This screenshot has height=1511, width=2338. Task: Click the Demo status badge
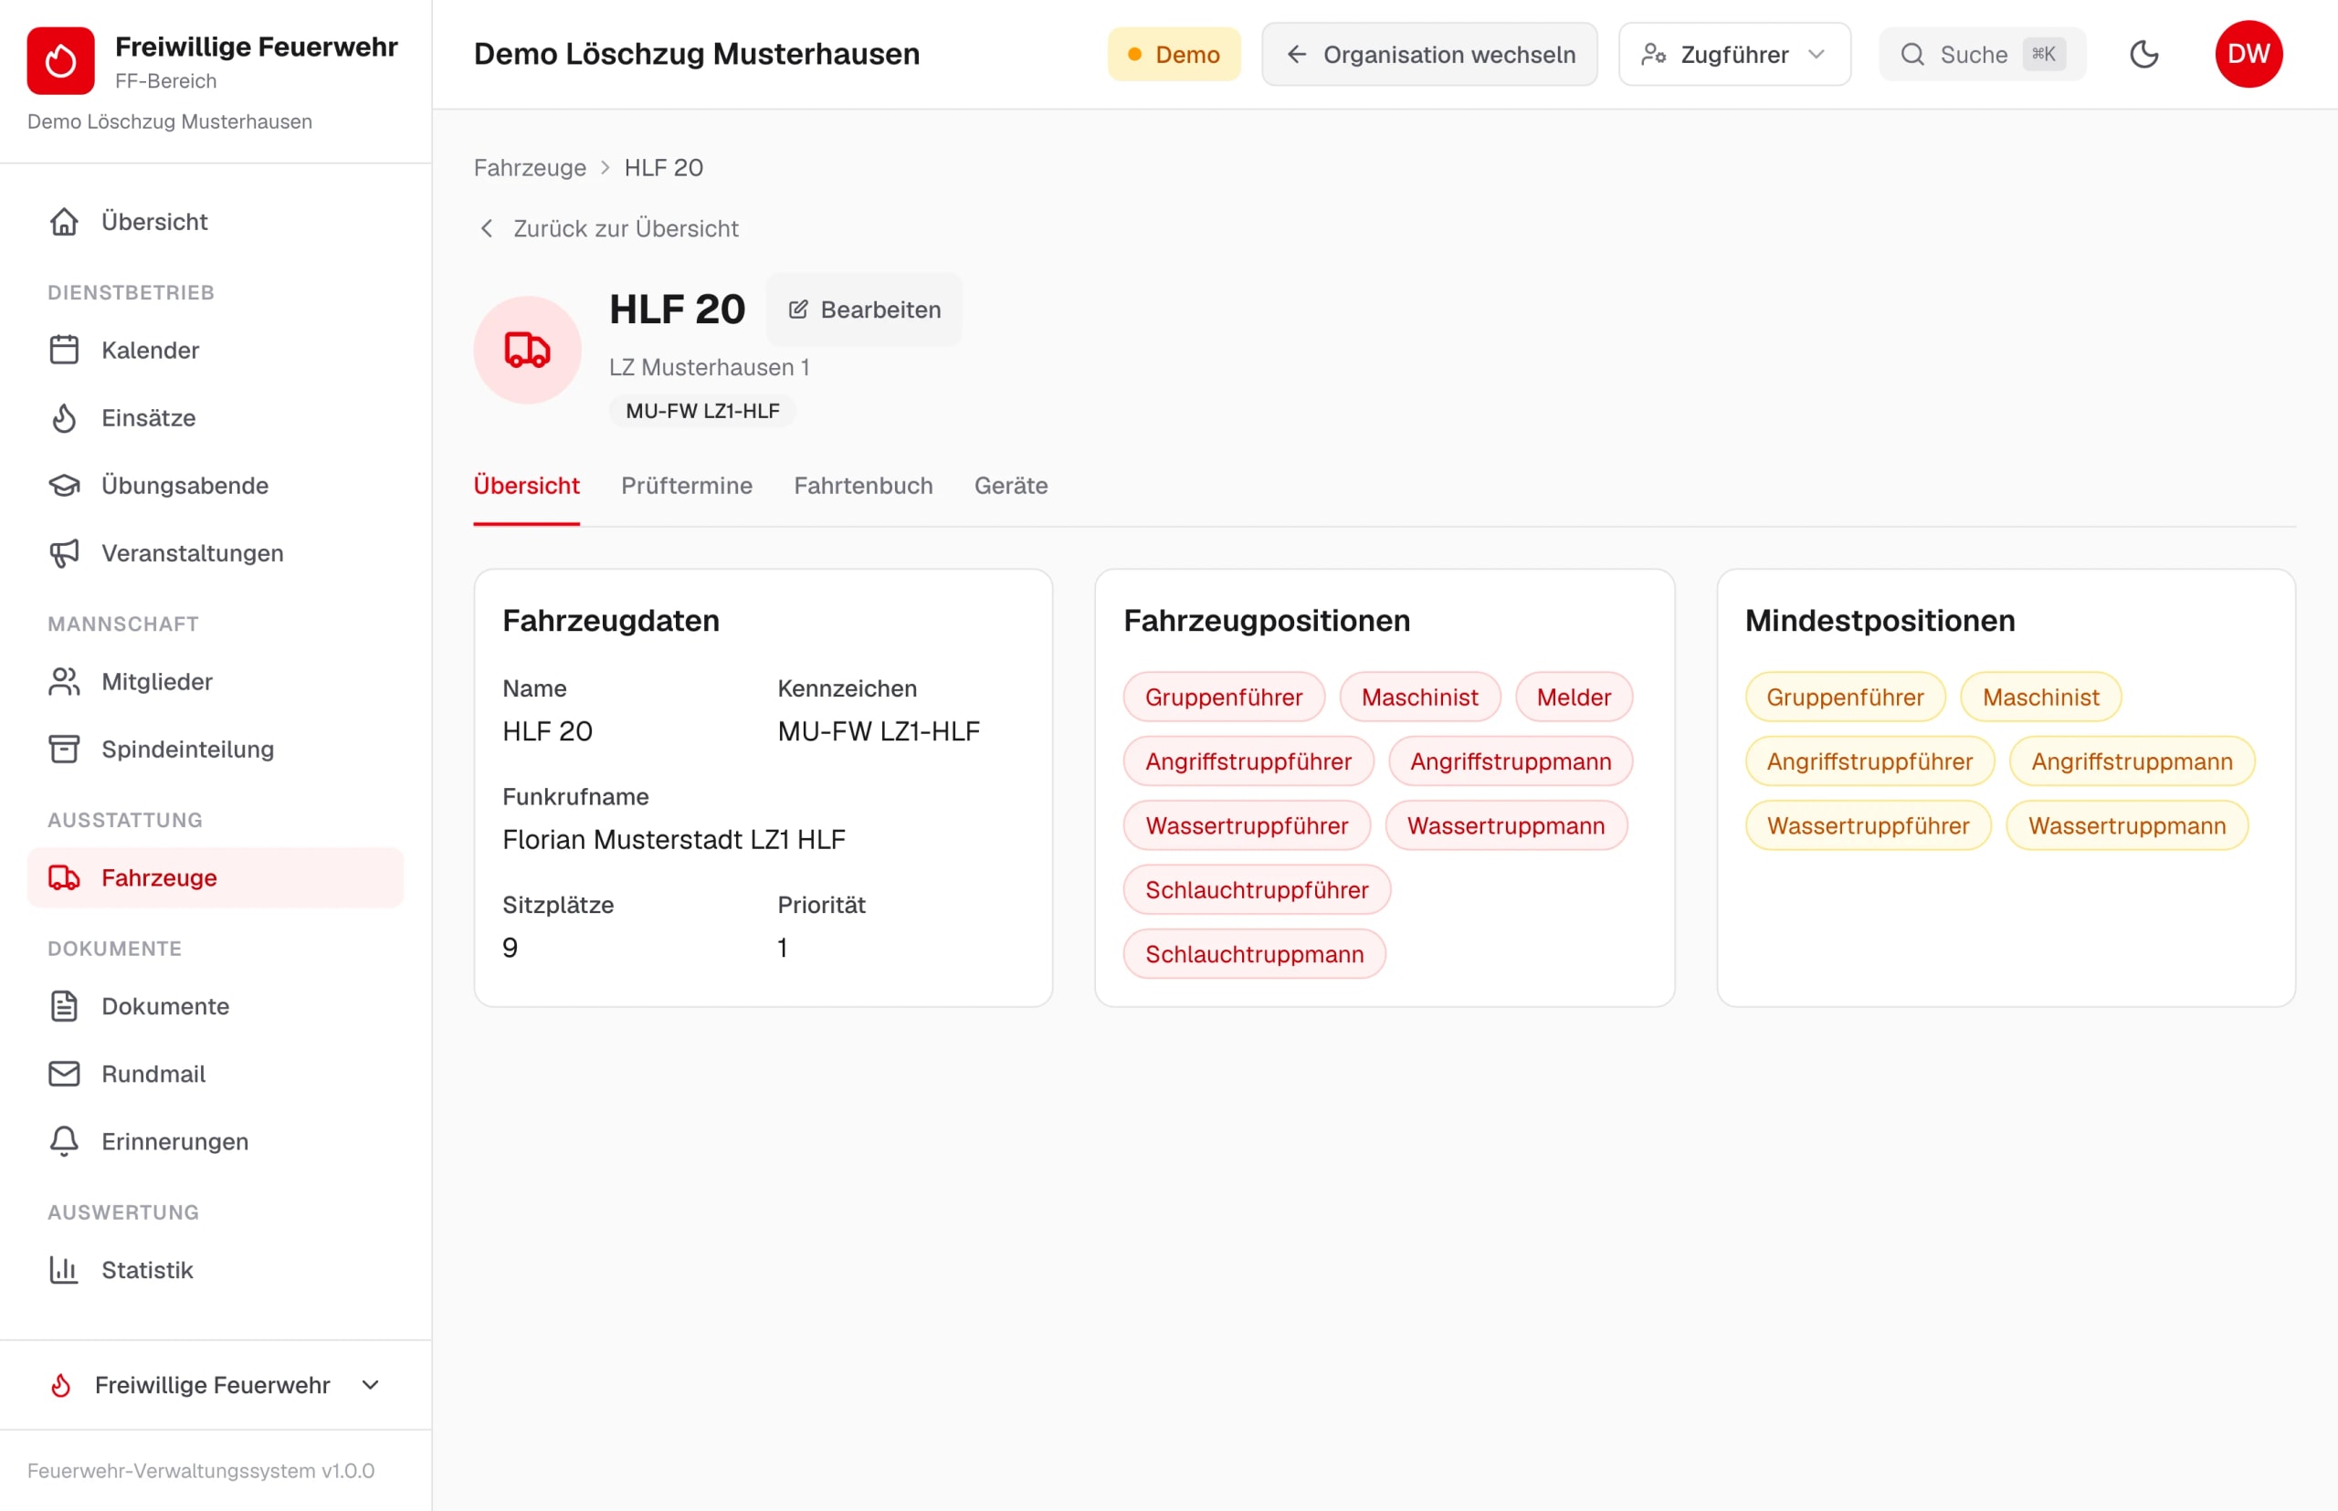pos(1174,54)
